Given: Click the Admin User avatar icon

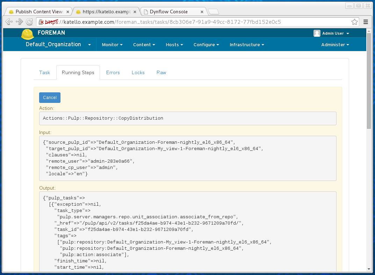Looking at the screenshot, I should point(317,33).
